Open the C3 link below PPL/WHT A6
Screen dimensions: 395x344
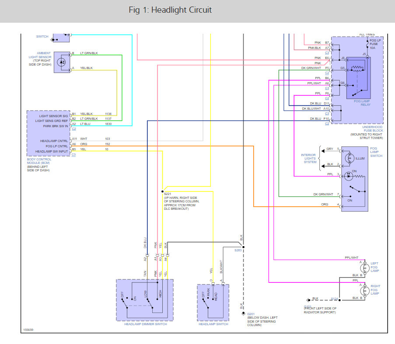point(327,88)
